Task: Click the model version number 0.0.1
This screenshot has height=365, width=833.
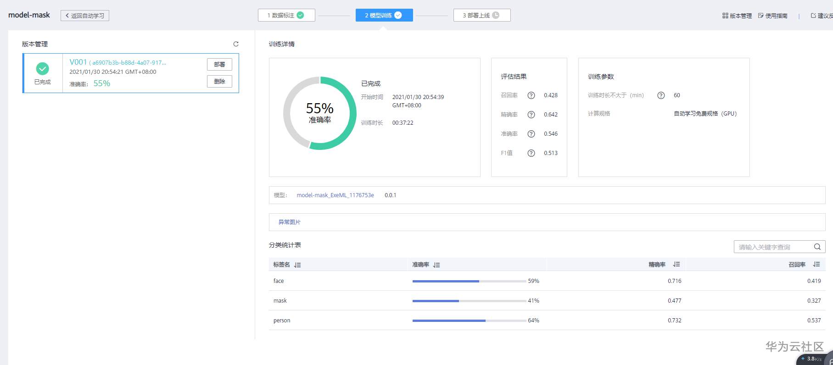Action: [x=391, y=195]
